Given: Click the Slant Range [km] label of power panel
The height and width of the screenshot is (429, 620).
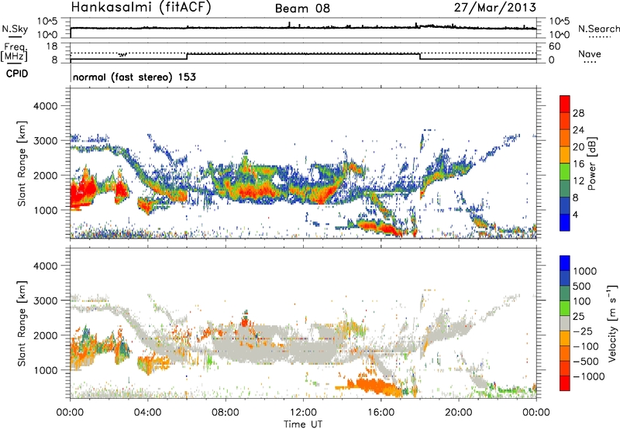Looking at the screenshot, I should [22, 163].
